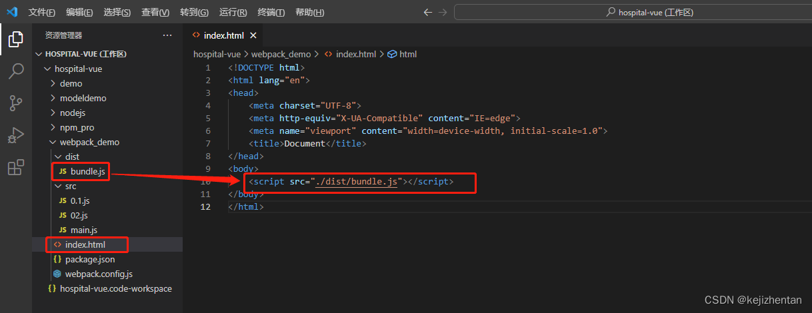Image resolution: width=812 pixels, height=313 pixels.
Task: Expand the modeldemo folder
Action: click(x=107, y=98)
